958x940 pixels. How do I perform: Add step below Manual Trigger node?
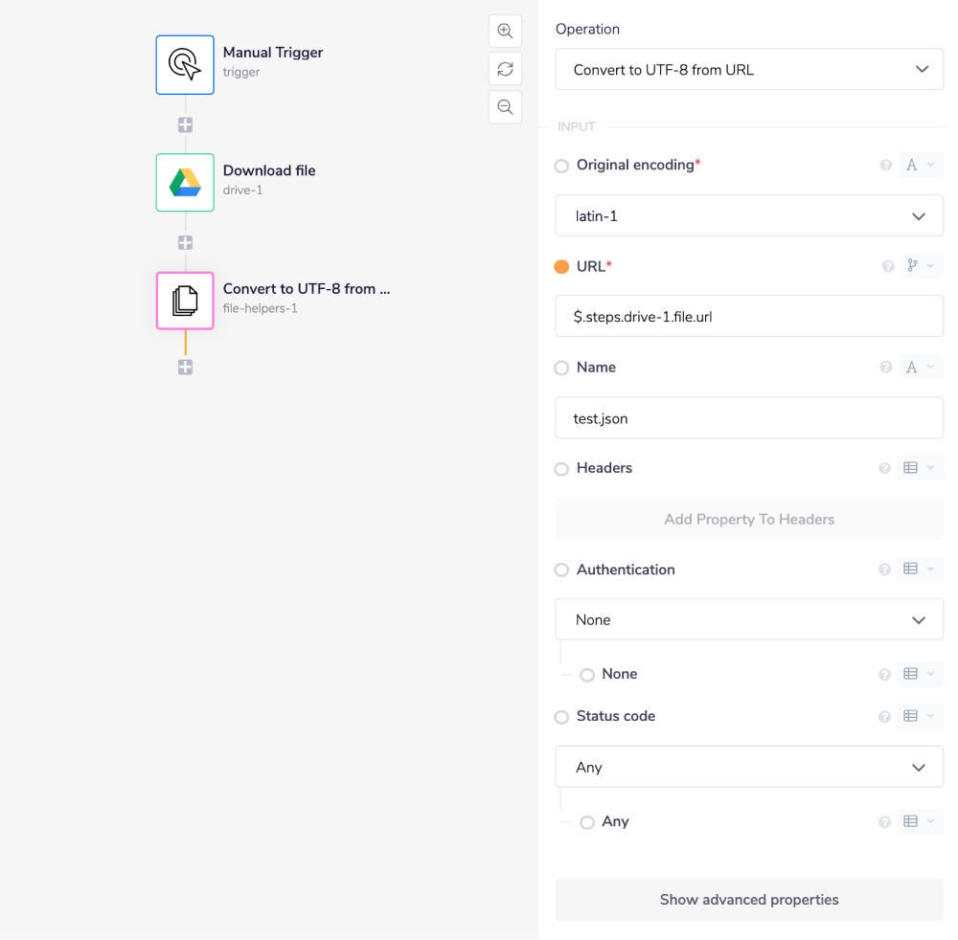click(x=185, y=124)
